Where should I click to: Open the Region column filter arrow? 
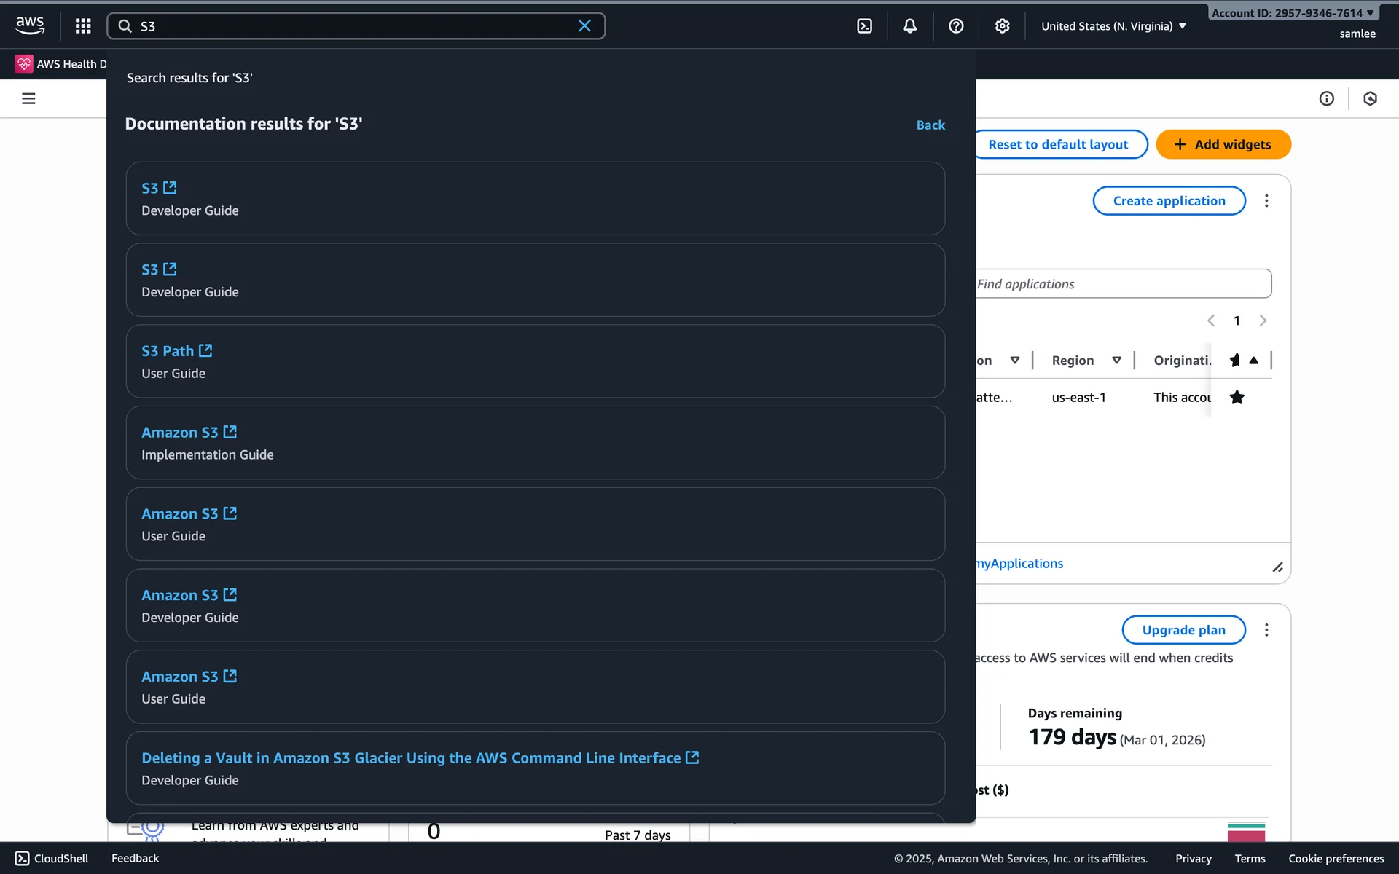(x=1116, y=361)
